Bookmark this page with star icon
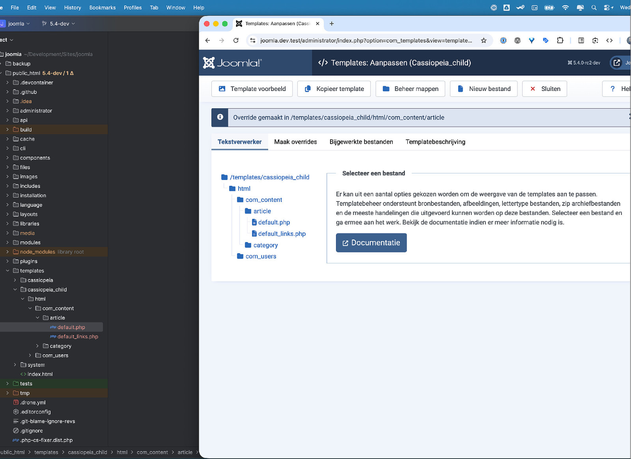The image size is (631, 459). [x=484, y=41]
